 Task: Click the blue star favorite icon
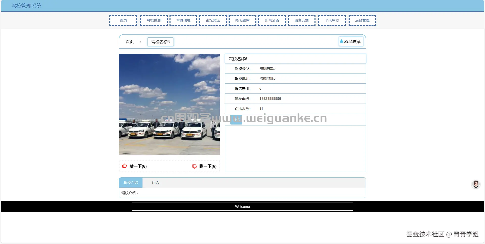(x=342, y=41)
